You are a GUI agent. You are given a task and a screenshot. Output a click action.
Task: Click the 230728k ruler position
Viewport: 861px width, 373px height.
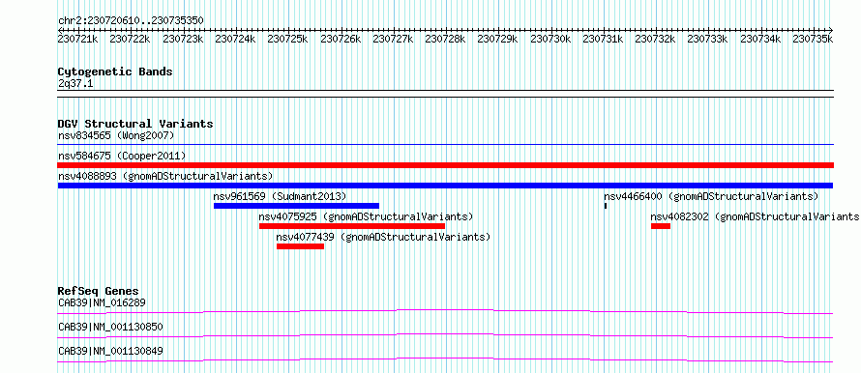coord(445,39)
